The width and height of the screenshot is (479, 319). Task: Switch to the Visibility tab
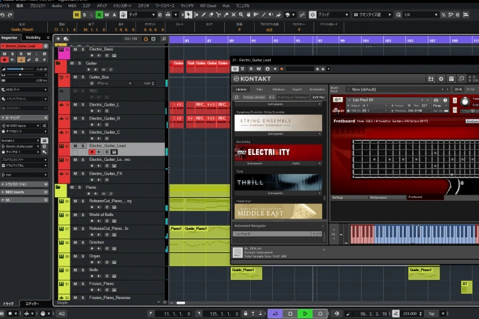pos(33,37)
